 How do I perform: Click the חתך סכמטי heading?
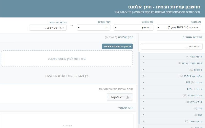[x=126, y=108]
